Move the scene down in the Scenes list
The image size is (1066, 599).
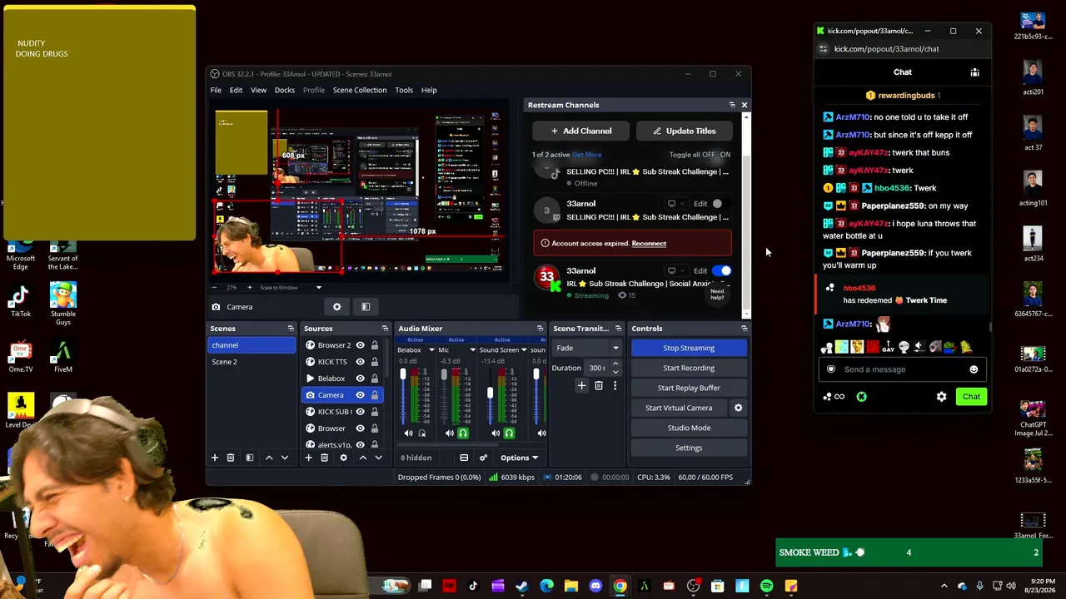pyautogui.click(x=285, y=458)
